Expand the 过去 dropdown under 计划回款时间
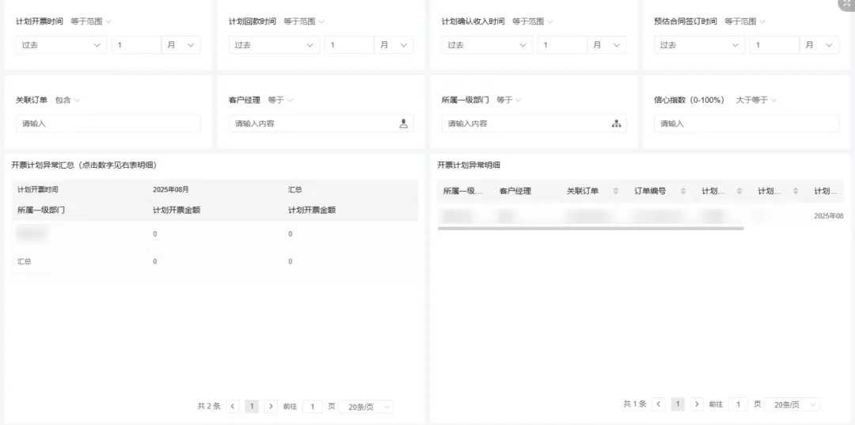 (x=273, y=45)
